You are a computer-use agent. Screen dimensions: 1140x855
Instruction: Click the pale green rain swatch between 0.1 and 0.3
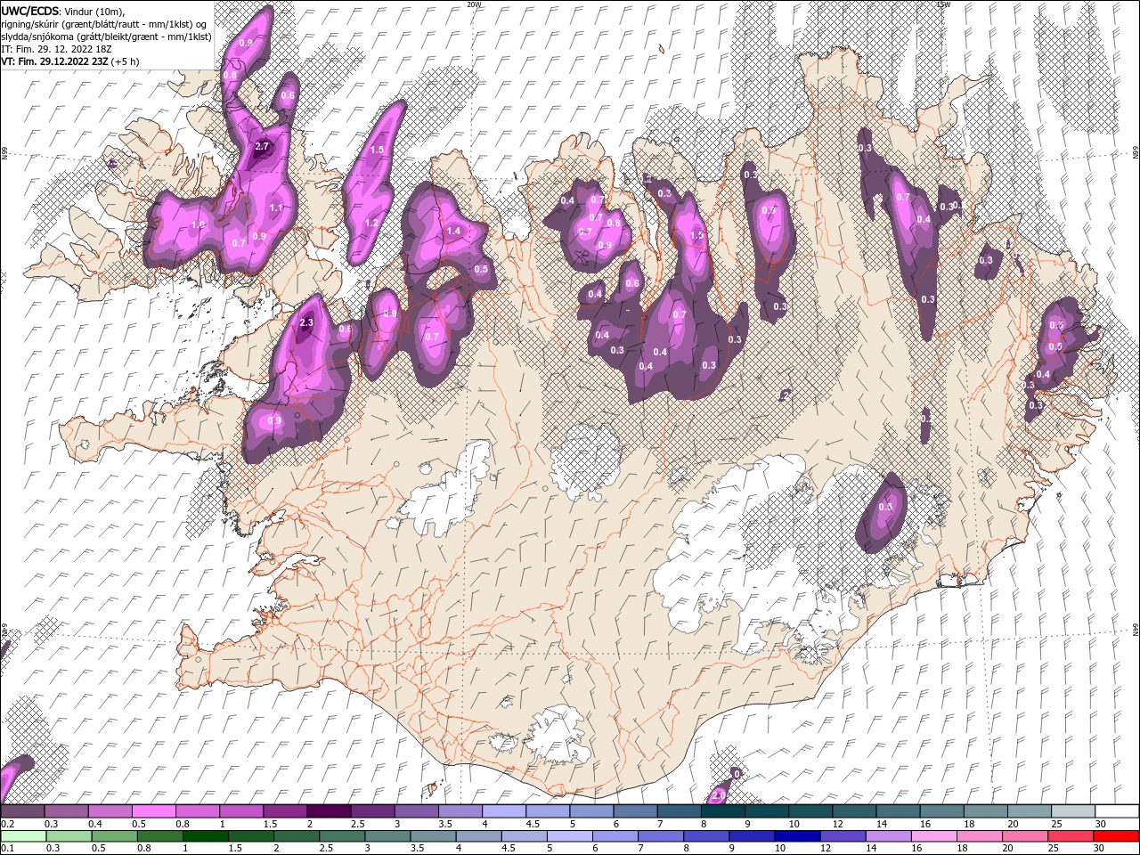point(24,835)
